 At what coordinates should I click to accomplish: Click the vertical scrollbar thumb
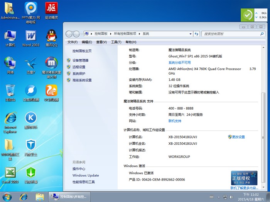(x=263, y=137)
